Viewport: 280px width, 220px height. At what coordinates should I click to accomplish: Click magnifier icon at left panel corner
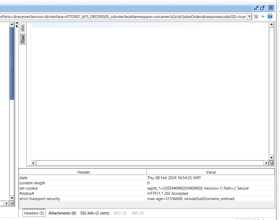point(11,203)
